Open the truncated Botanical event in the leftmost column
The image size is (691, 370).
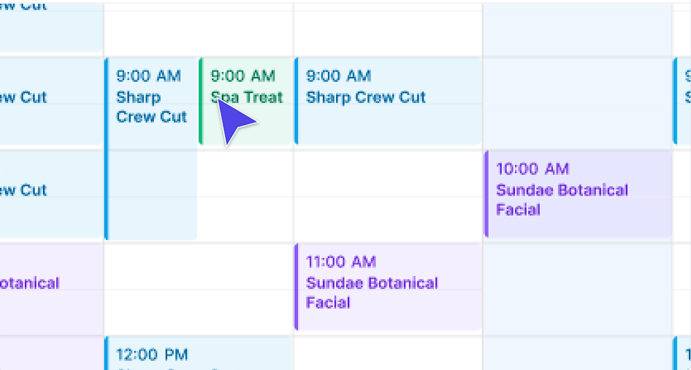coord(49,285)
